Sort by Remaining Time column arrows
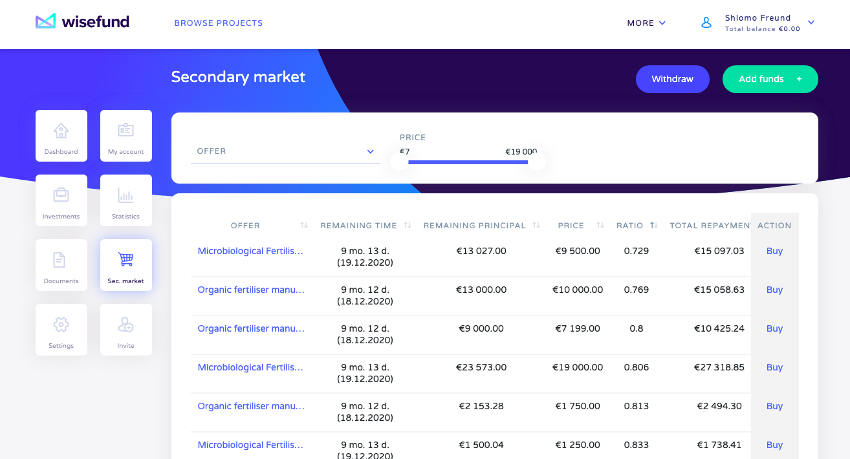 pos(408,226)
